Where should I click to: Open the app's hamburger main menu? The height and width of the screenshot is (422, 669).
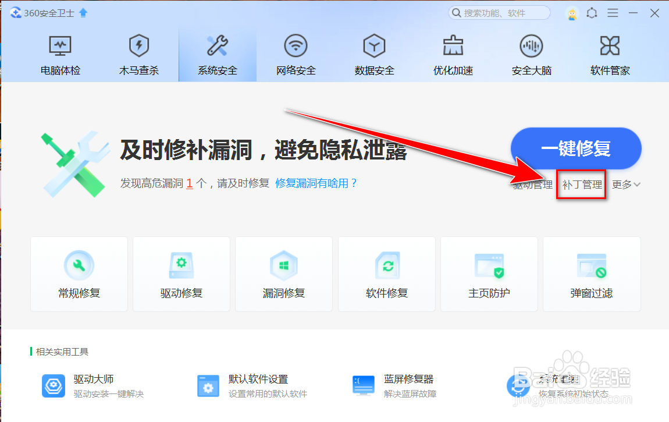[x=613, y=12]
